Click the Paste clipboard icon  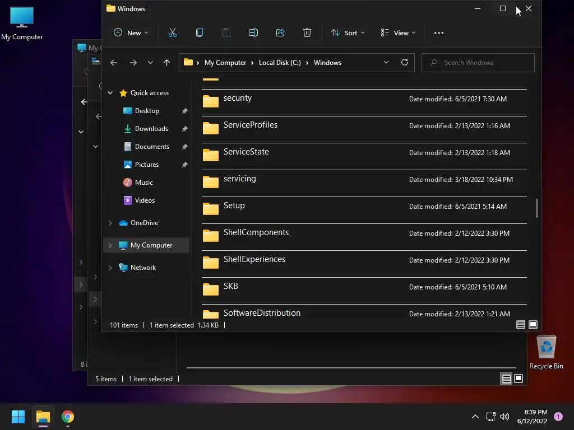click(x=226, y=33)
